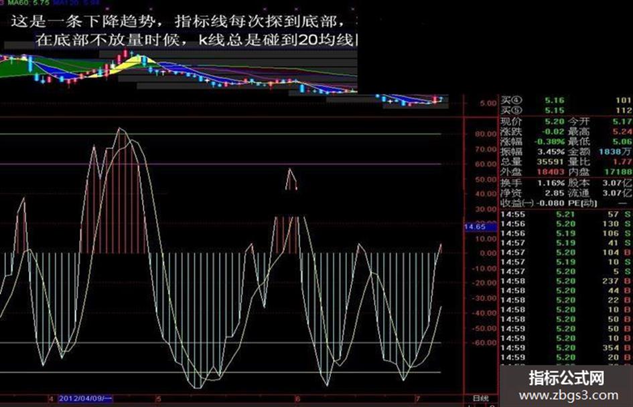Screen dimensions: 633x407
Task: Click the 今开 value 5.17
Action: pyautogui.click(x=622, y=121)
